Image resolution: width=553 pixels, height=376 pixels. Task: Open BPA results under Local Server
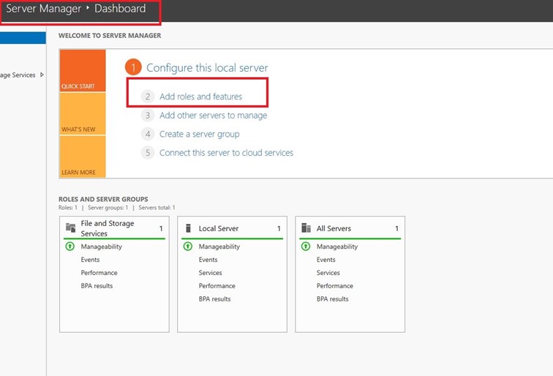click(214, 298)
